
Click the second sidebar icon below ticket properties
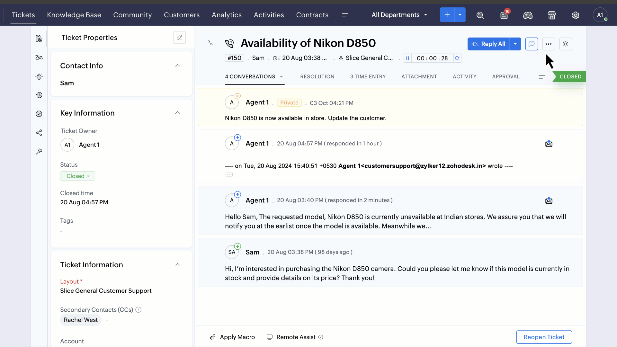pos(39,58)
